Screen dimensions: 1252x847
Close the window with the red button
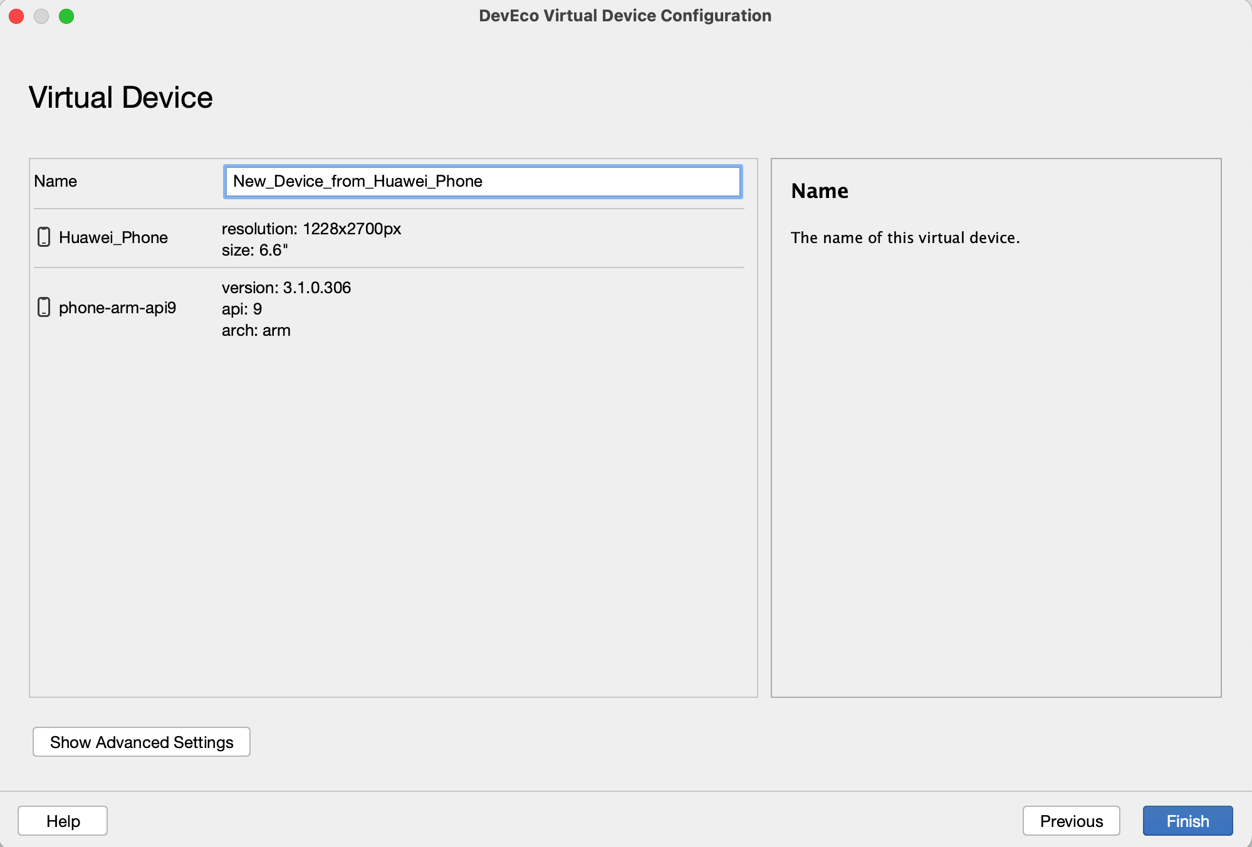[16, 16]
